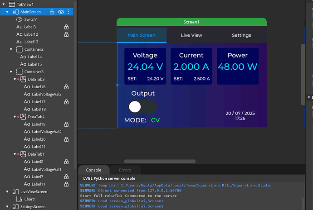Click the 20 / 07 / 2025 date label
This screenshot has height=210, width=313.
point(240,113)
